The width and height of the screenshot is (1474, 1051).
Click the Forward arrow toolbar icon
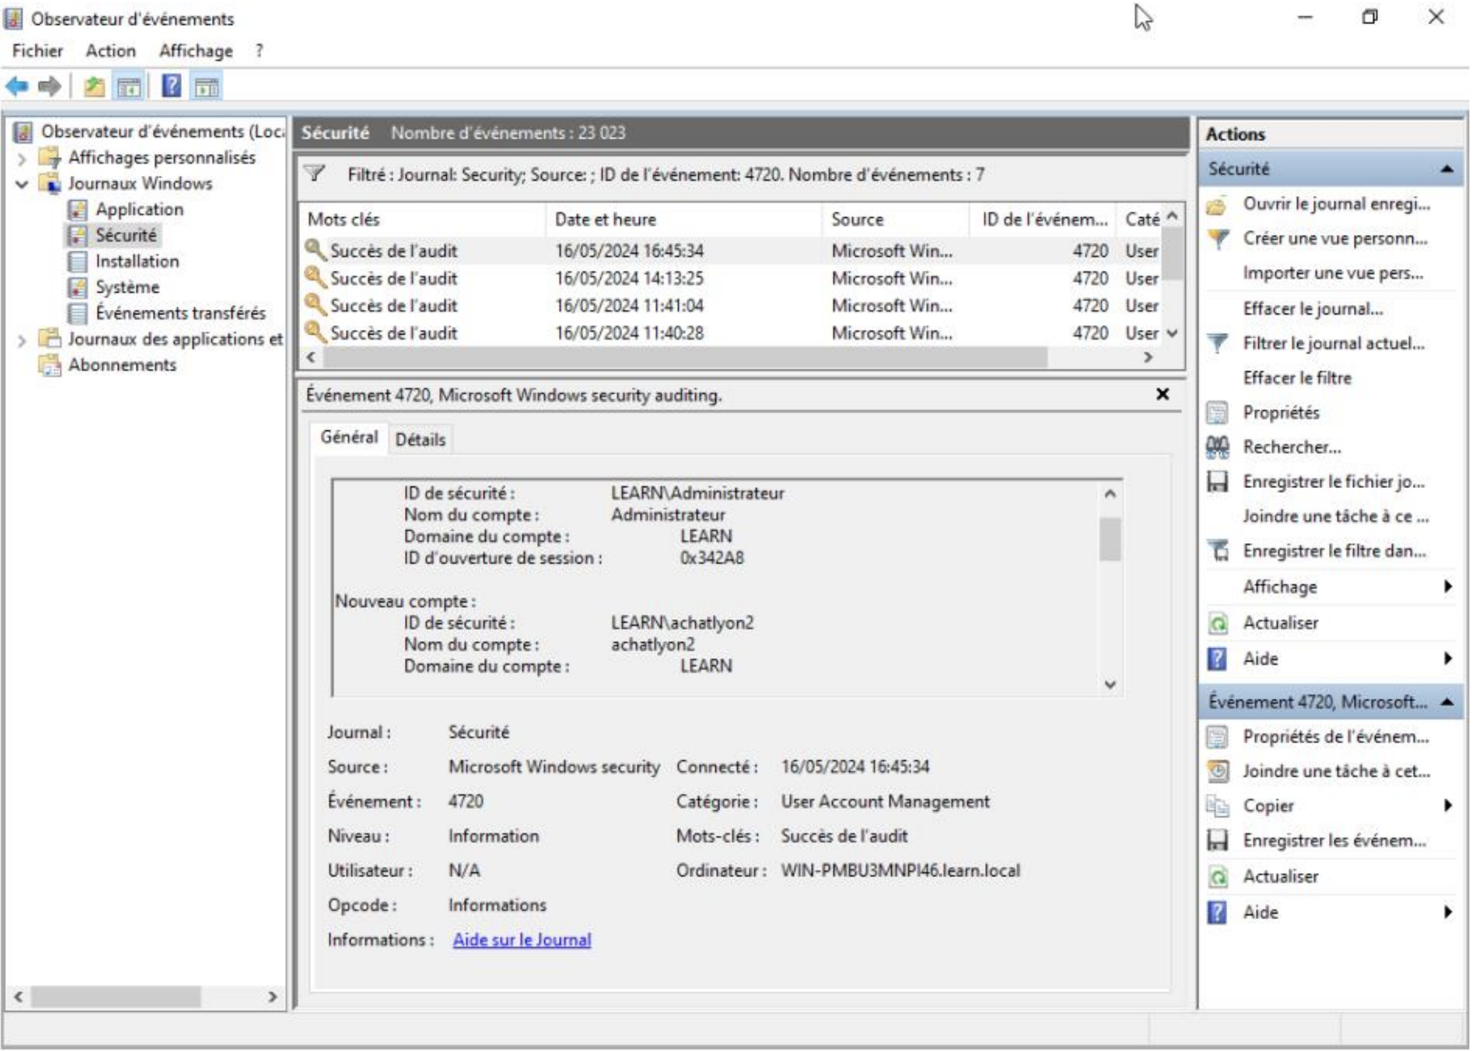tap(49, 86)
